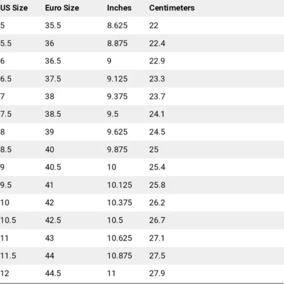
Task: Click the 10.875 inches cell
Action: [119, 256]
